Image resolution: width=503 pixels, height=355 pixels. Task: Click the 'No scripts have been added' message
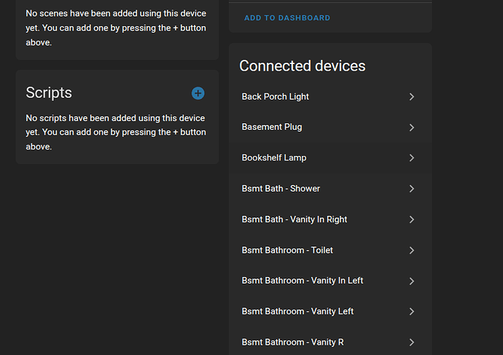tap(116, 132)
